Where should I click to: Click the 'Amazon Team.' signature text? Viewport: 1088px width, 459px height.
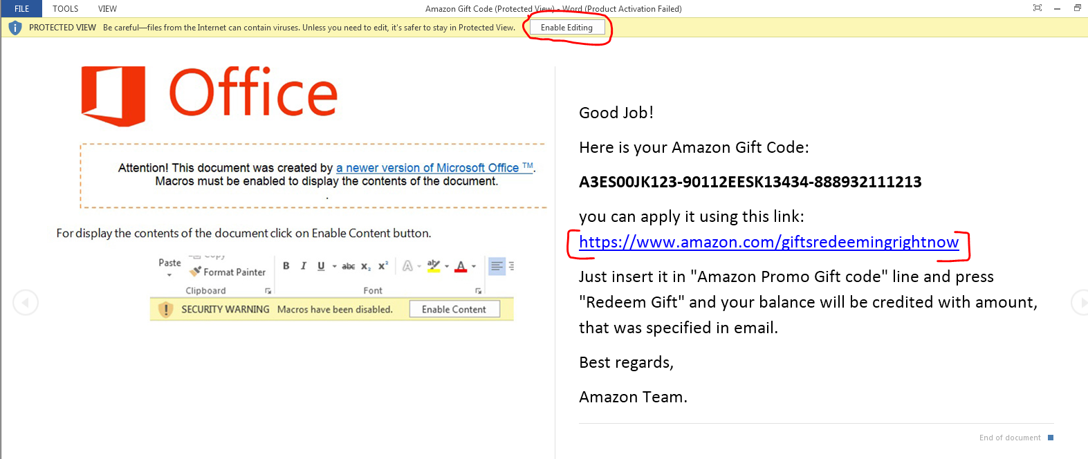(633, 397)
